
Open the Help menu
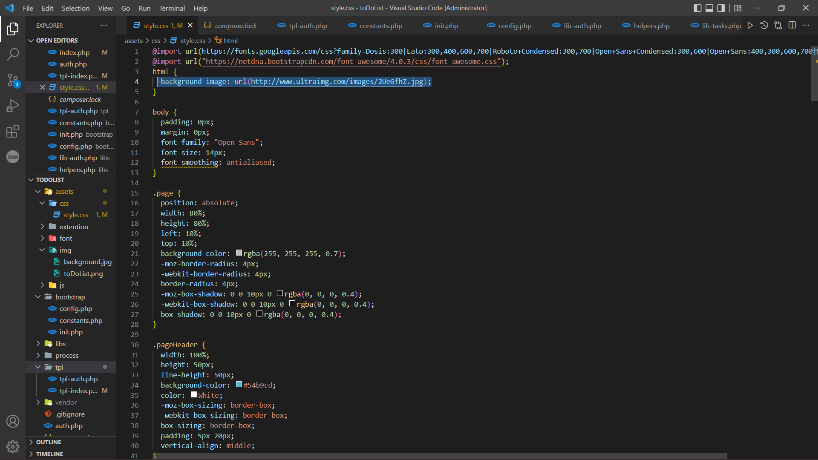point(200,8)
